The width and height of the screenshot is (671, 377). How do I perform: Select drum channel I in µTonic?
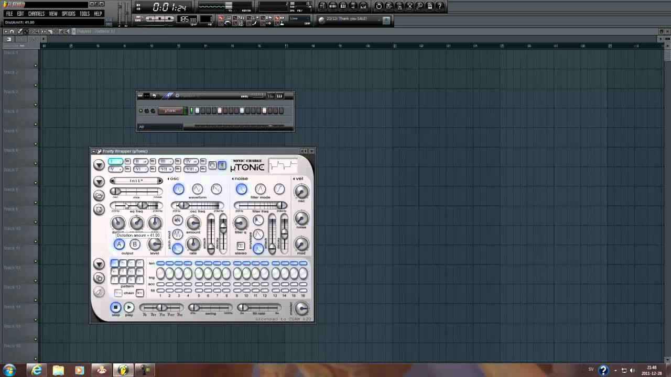115,161
